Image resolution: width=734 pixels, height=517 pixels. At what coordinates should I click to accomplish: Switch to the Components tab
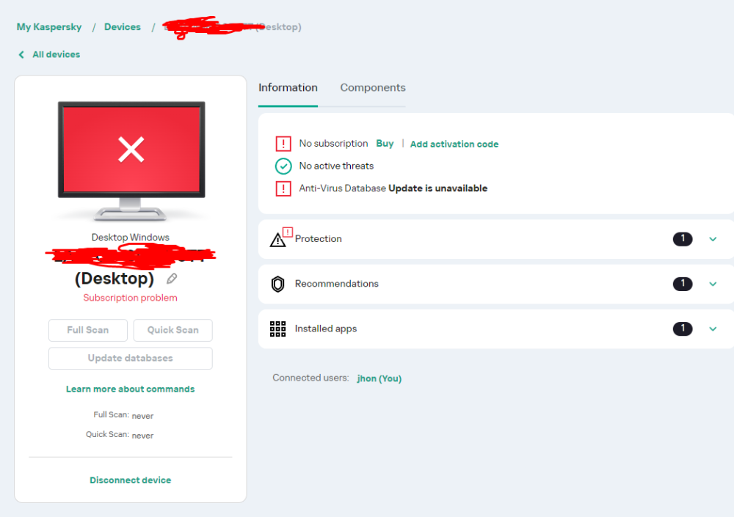[373, 87]
